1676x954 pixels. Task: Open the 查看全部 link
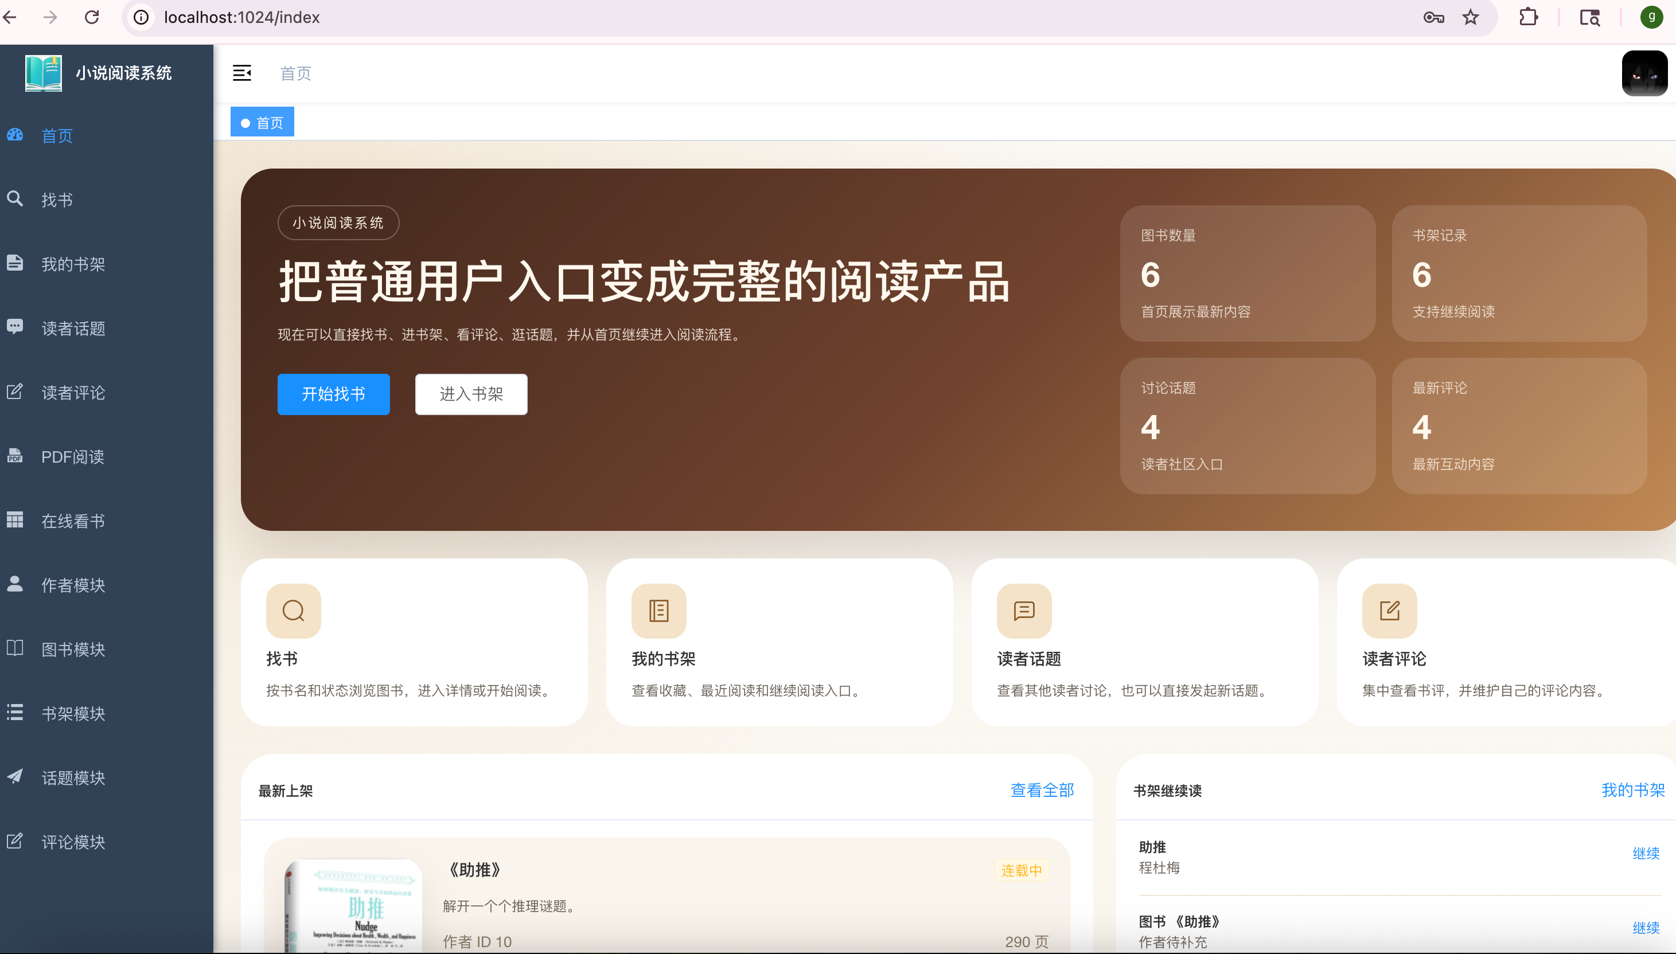(1042, 790)
